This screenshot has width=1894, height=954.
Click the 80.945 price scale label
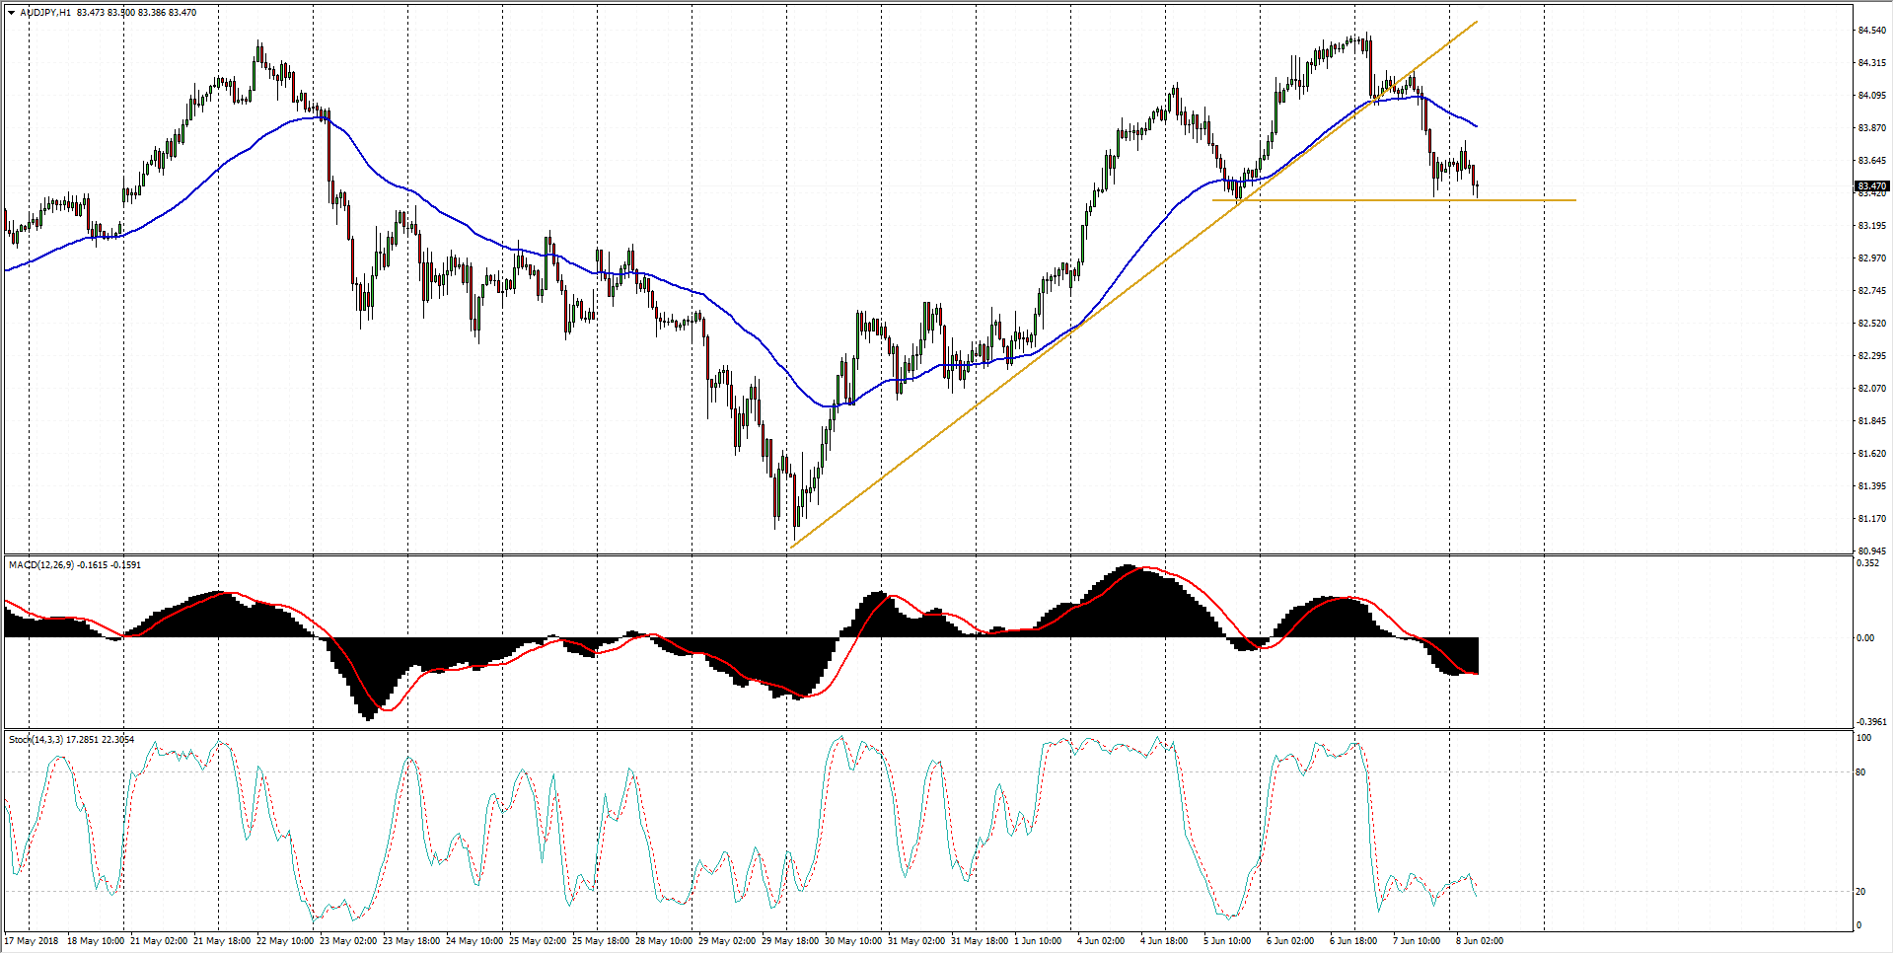click(1871, 551)
